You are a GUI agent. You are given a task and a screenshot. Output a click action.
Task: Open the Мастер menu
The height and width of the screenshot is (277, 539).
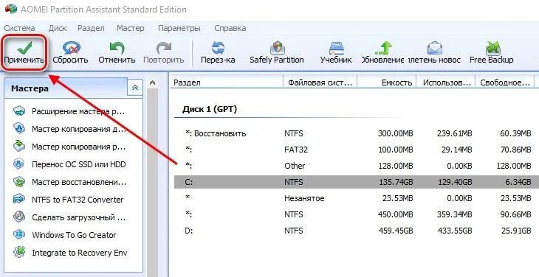[131, 28]
